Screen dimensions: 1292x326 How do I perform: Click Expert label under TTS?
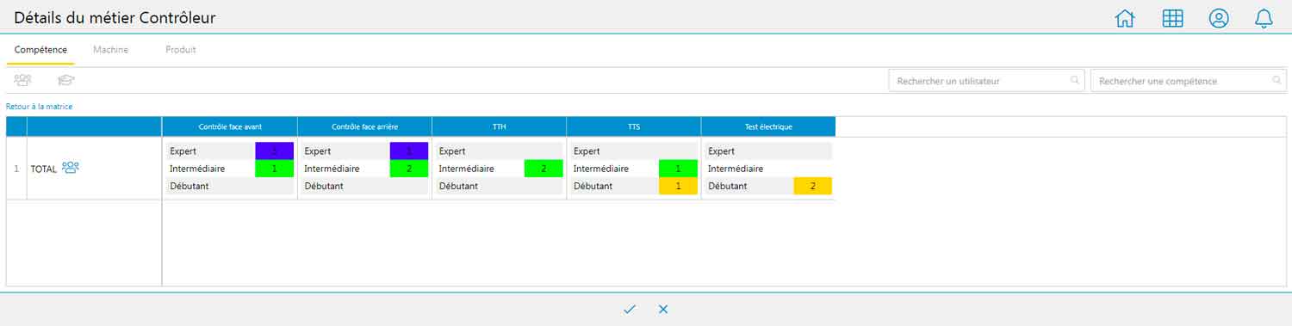587,151
